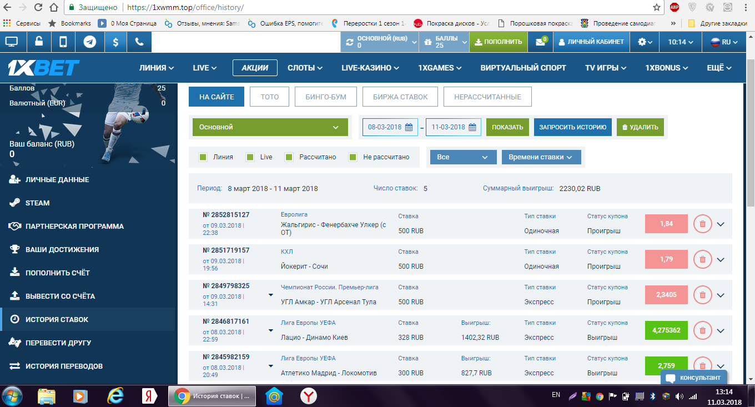Screen dimensions: 755x407
Task: Delete coupon № 2849798325 with trash icon
Action: [702, 295]
